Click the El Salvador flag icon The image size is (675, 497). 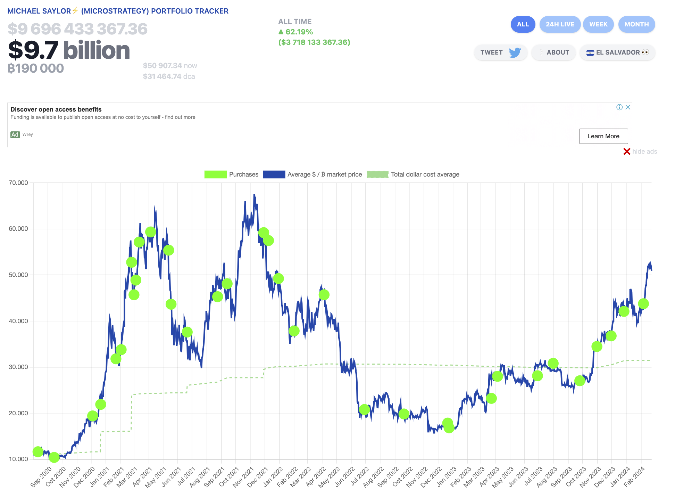point(590,53)
